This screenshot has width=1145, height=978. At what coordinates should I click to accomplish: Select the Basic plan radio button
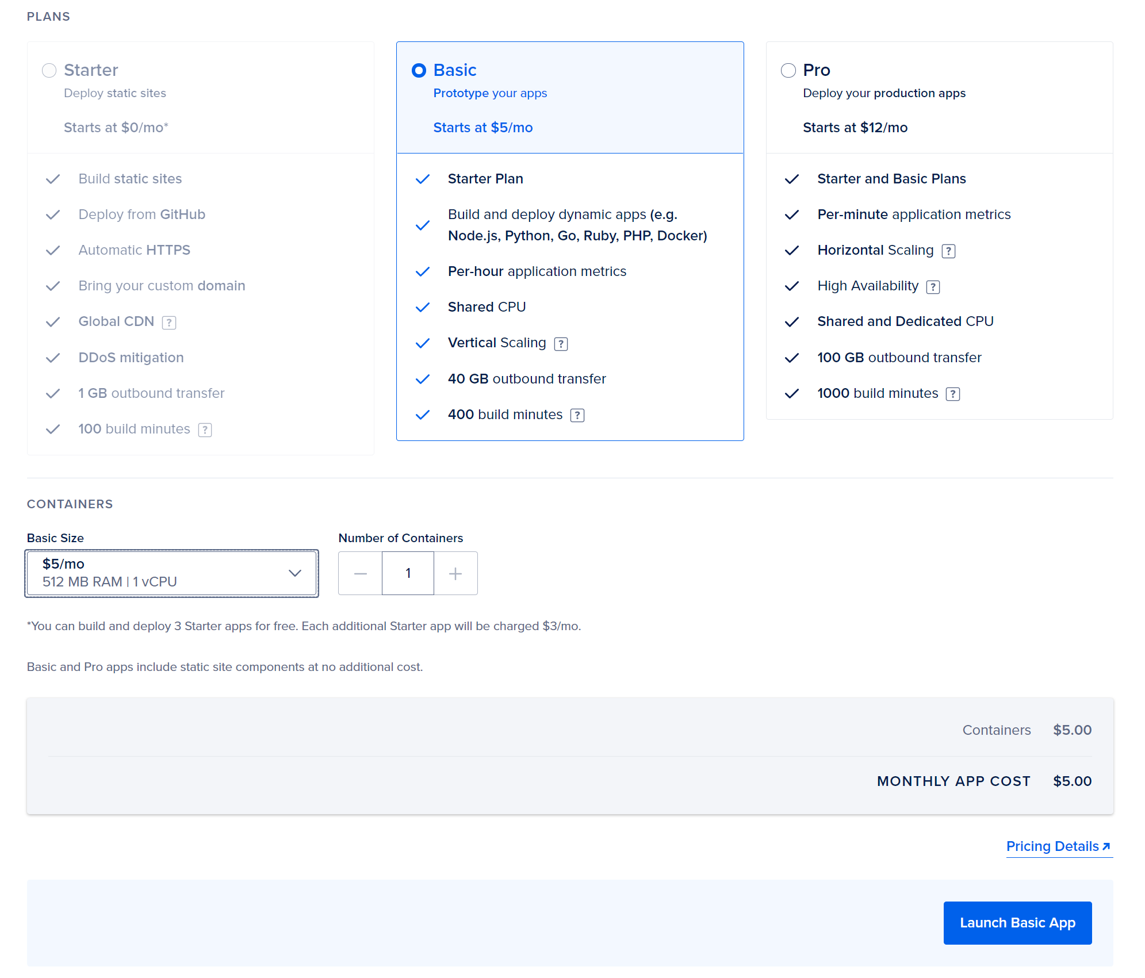tap(419, 71)
